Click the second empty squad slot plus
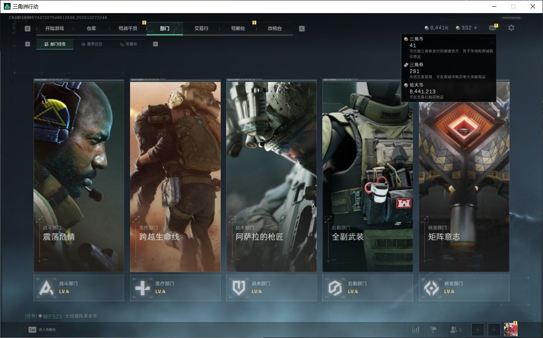Viewport: 543px width, 338px height. pos(494,330)
